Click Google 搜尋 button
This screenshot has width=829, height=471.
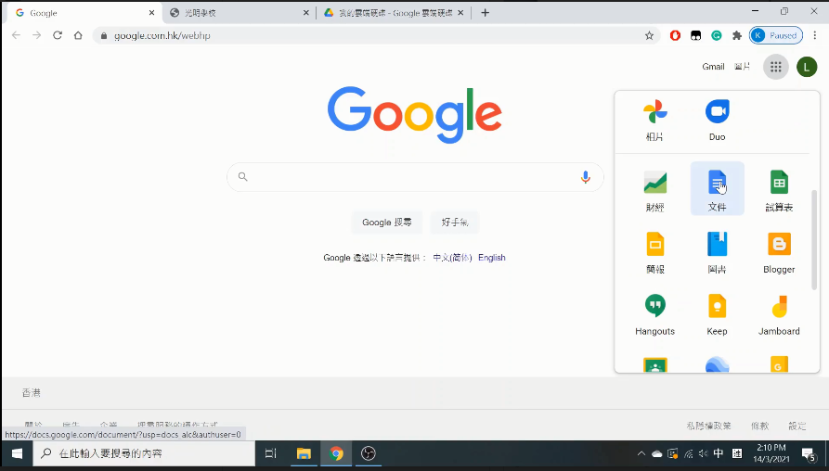(386, 223)
